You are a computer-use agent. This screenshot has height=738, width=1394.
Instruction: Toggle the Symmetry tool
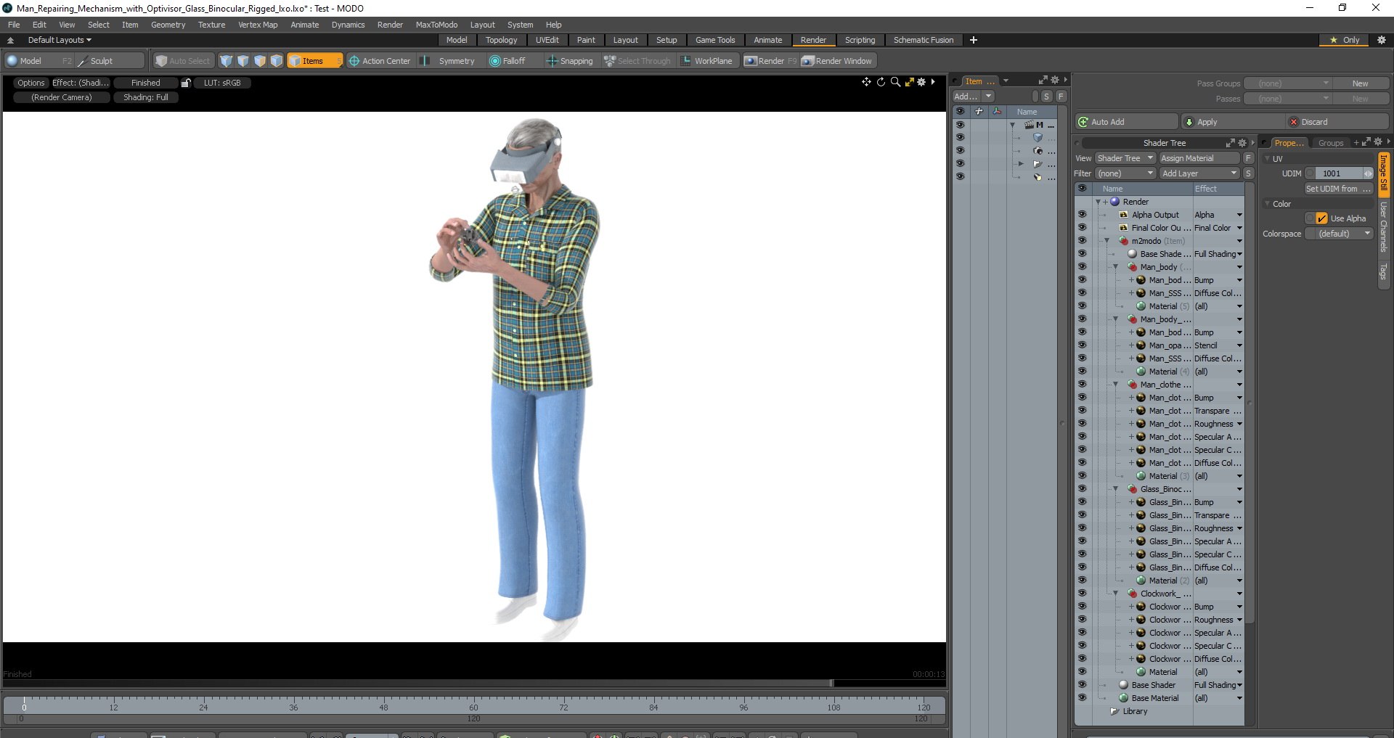click(449, 61)
